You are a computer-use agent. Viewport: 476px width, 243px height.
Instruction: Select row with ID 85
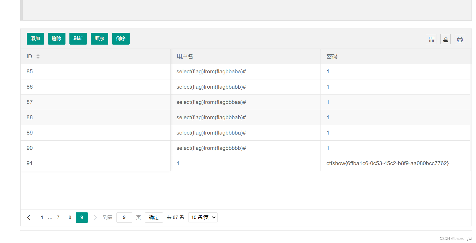point(245,72)
